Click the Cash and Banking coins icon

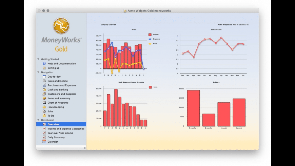44,89
